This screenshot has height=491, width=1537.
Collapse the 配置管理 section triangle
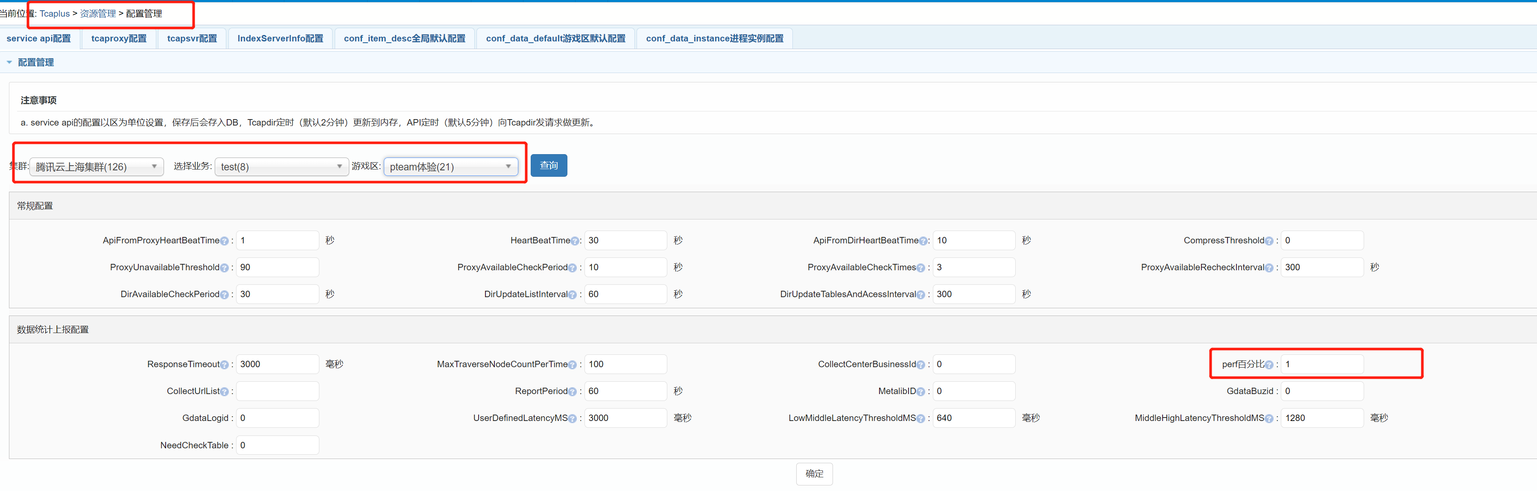9,62
